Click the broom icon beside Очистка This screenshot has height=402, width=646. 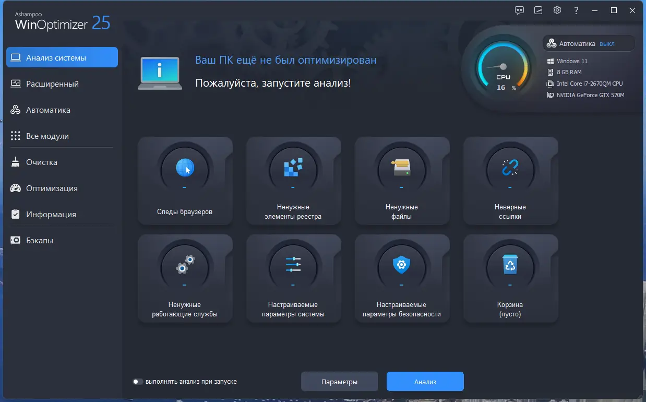16,162
